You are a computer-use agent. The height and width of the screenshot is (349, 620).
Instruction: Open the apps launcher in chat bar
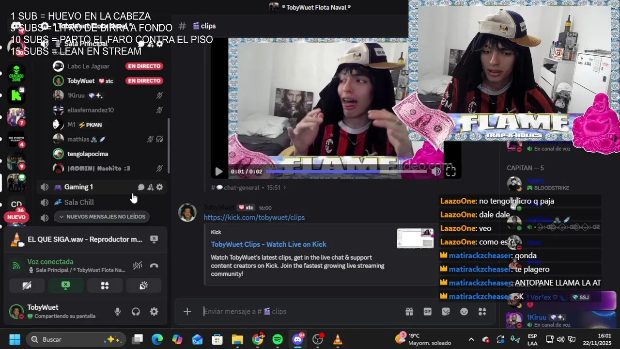[x=482, y=312]
